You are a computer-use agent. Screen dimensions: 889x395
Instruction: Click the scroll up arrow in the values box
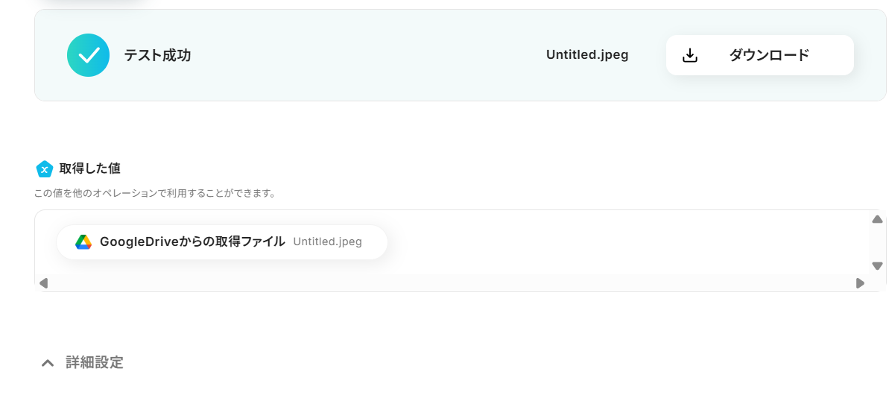tap(877, 219)
